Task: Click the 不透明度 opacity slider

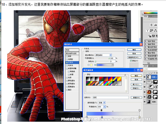Action: point(103,58)
